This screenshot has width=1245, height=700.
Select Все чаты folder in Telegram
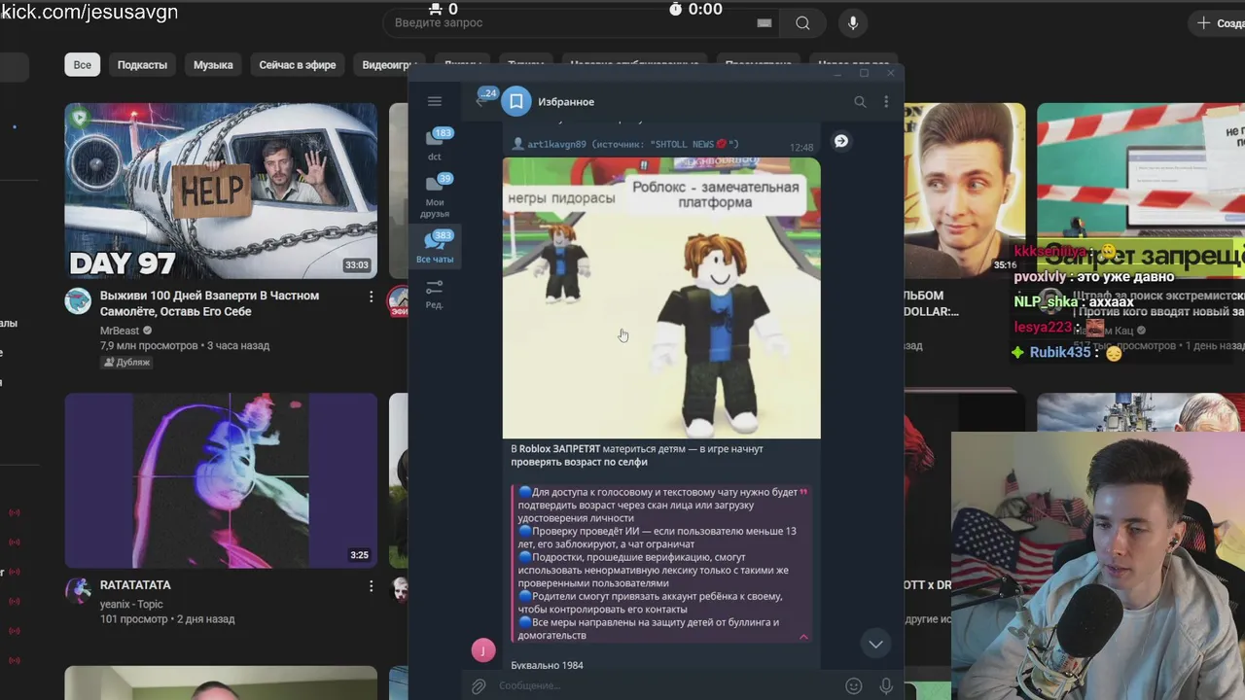[x=435, y=247]
